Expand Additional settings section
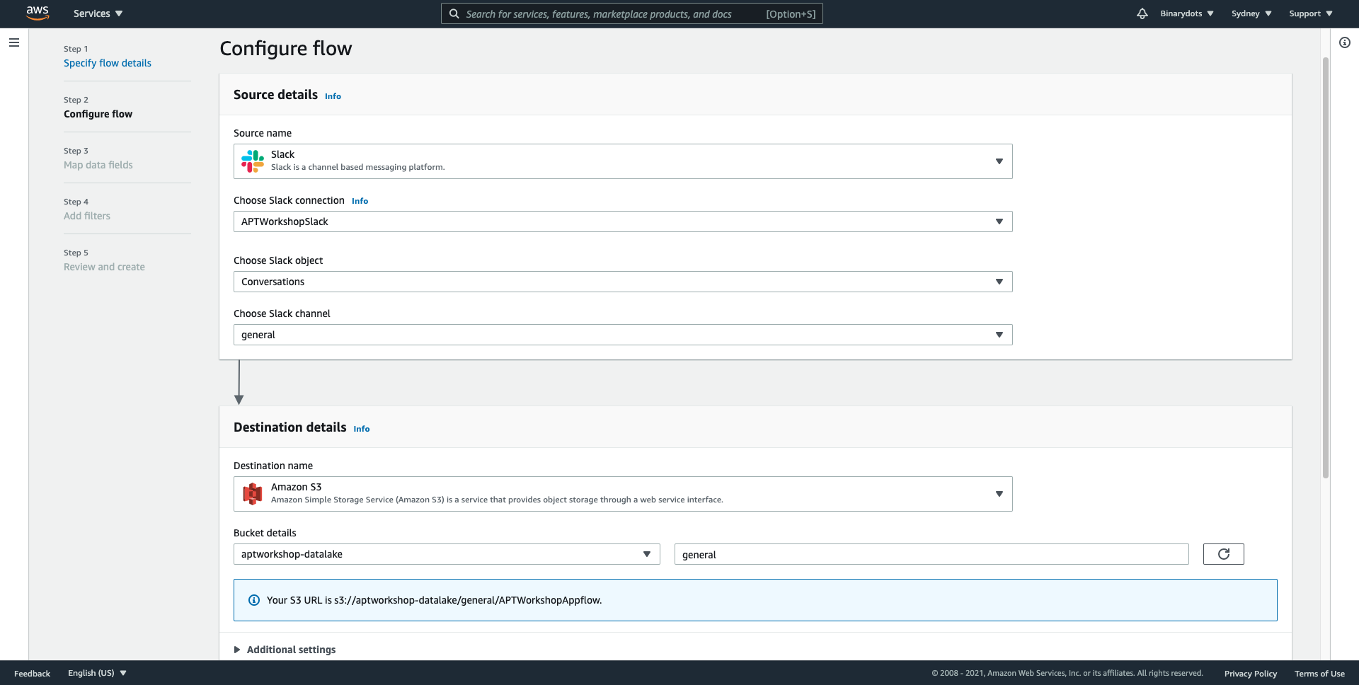This screenshot has width=1359, height=685. pos(285,650)
